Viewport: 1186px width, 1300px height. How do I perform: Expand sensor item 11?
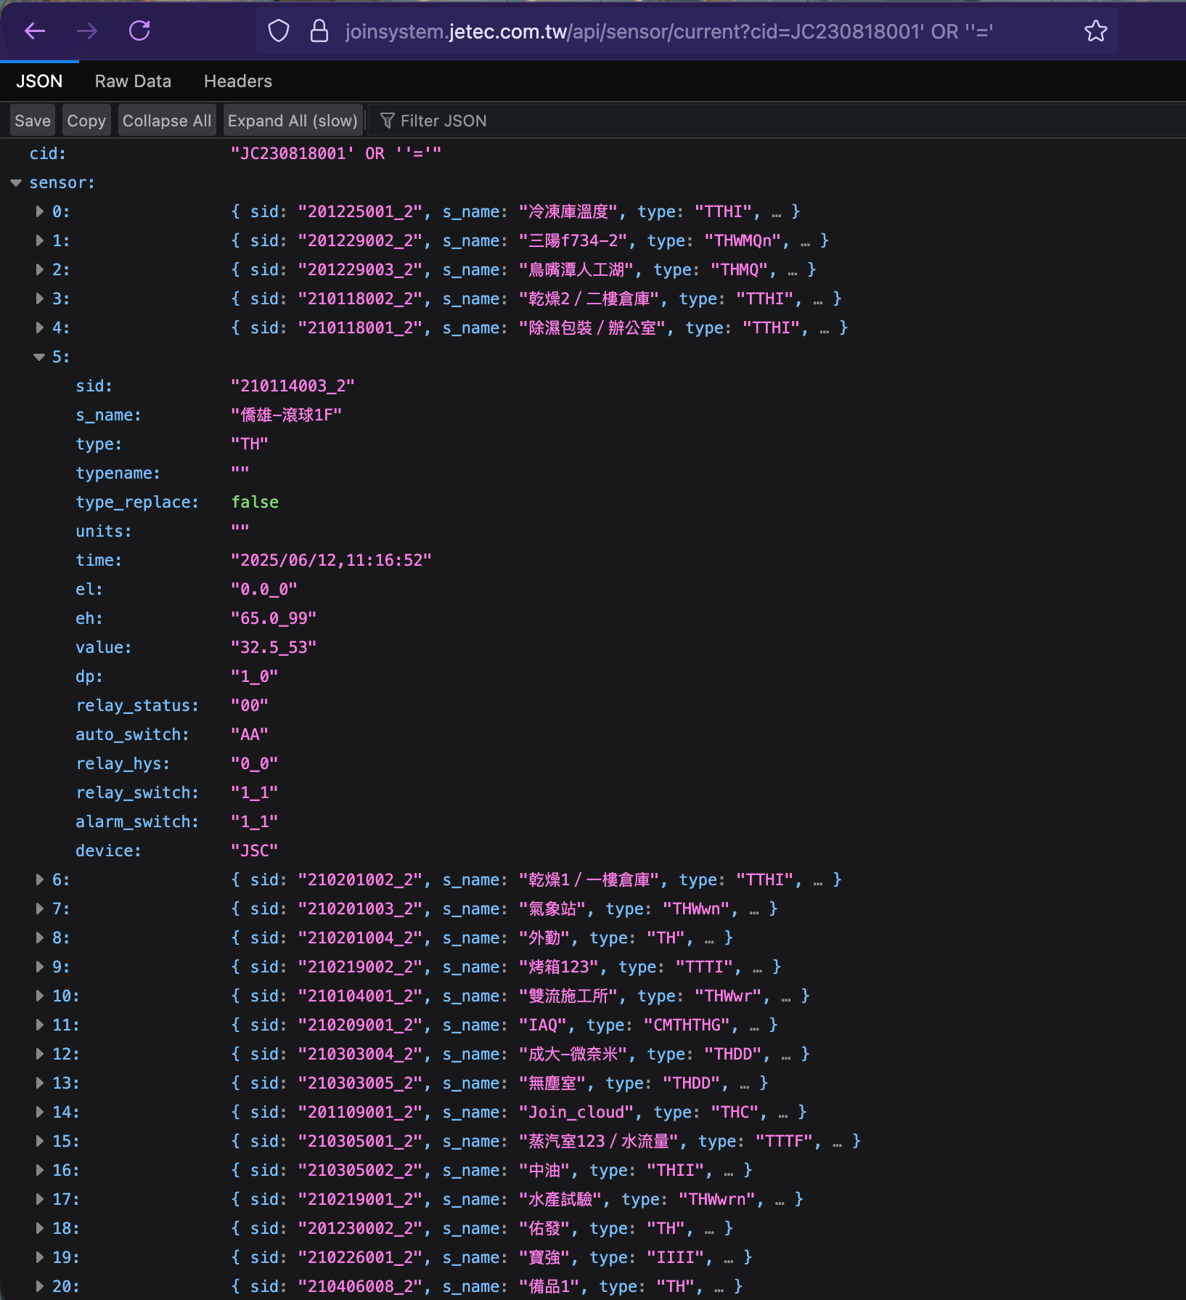pos(40,1025)
